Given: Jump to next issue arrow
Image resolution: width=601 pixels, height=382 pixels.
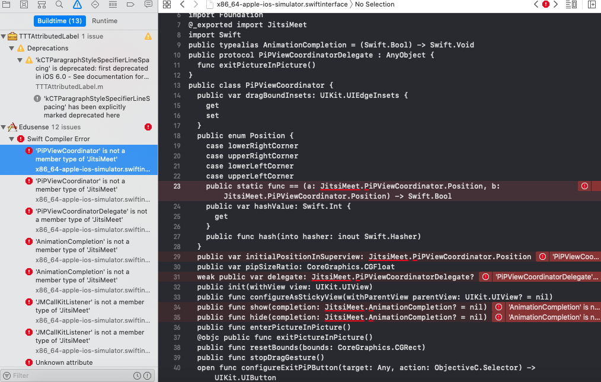Looking at the screenshot, I should click(555, 4).
